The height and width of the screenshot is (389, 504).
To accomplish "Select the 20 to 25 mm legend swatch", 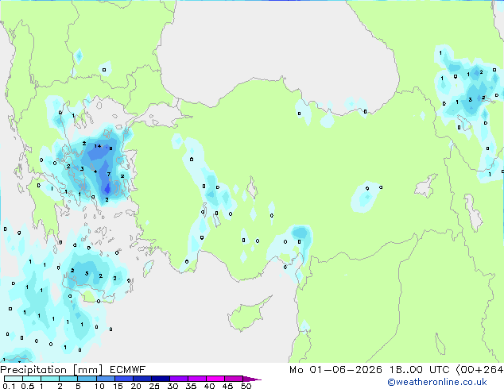I will [142, 379].
